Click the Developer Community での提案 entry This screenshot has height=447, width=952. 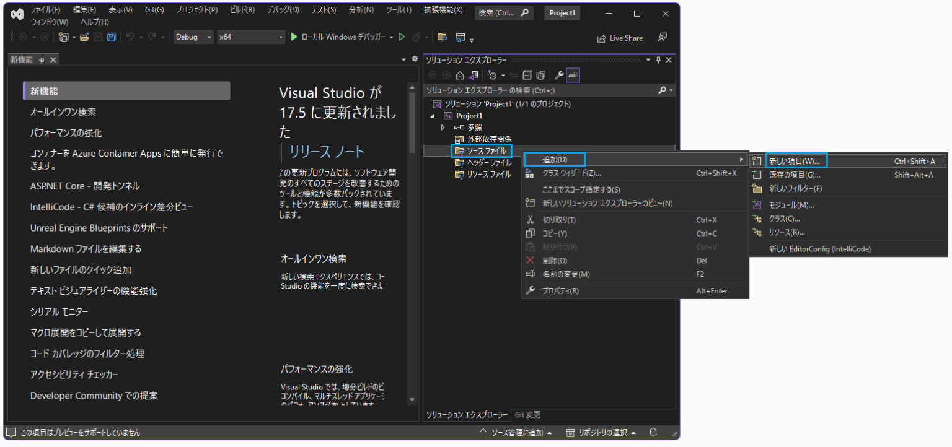pyautogui.click(x=94, y=396)
